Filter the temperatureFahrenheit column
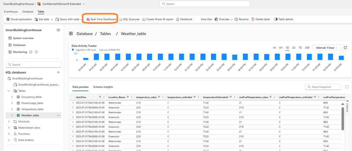Image resolution: width=352 pixels, height=151 pixels. click(x=231, y=97)
